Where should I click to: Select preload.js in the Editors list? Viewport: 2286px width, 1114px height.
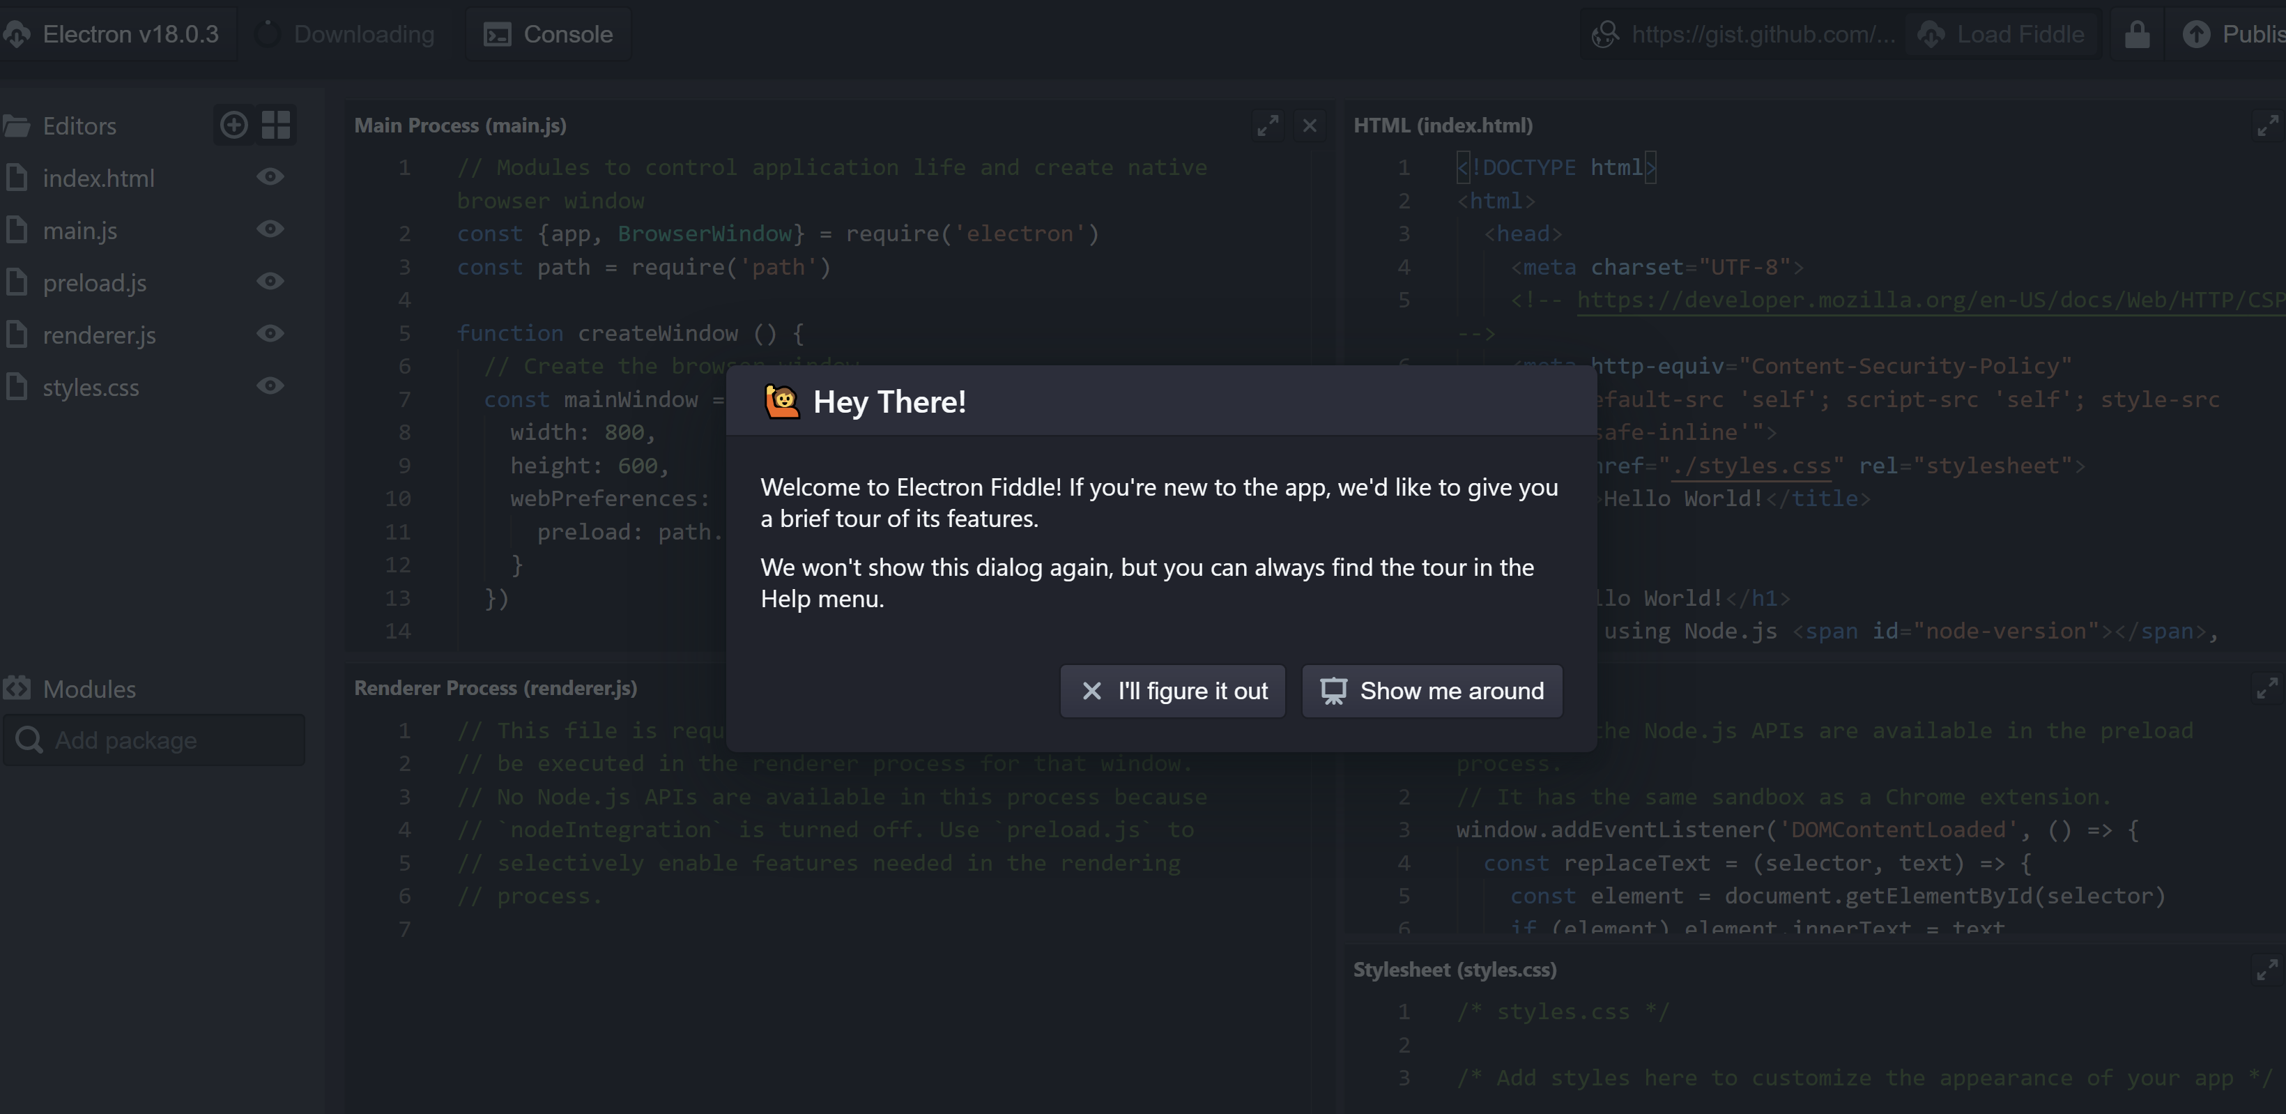[x=95, y=283]
